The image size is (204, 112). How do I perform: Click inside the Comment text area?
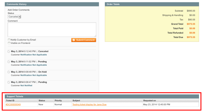coord(52,30)
